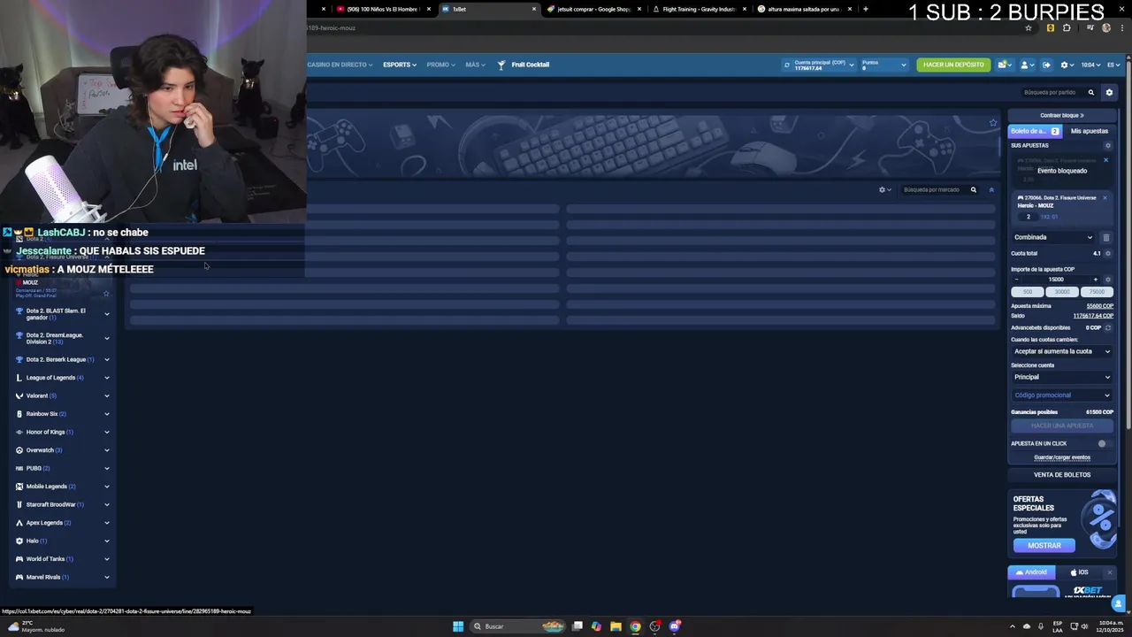Switch to Mis apuestas tab
The image size is (1132, 637).
click(1089, 131)
